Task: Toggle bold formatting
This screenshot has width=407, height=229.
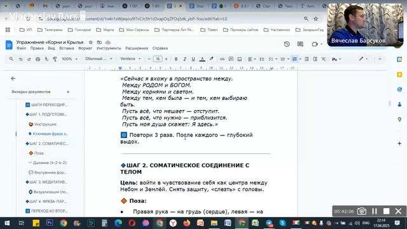Action: (x=176, y=59)
